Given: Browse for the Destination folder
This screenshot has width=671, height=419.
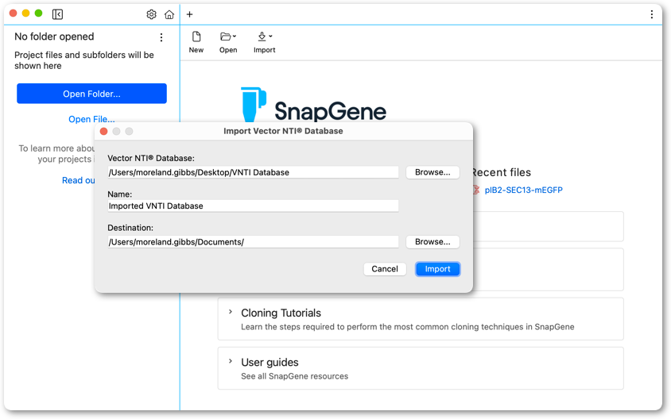Looking at the screenshot, I should click(x=432, y=242).
